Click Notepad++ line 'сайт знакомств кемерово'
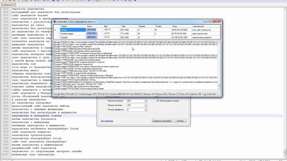The height and width of the screenshot is (161, 287). tap(31, 132)
